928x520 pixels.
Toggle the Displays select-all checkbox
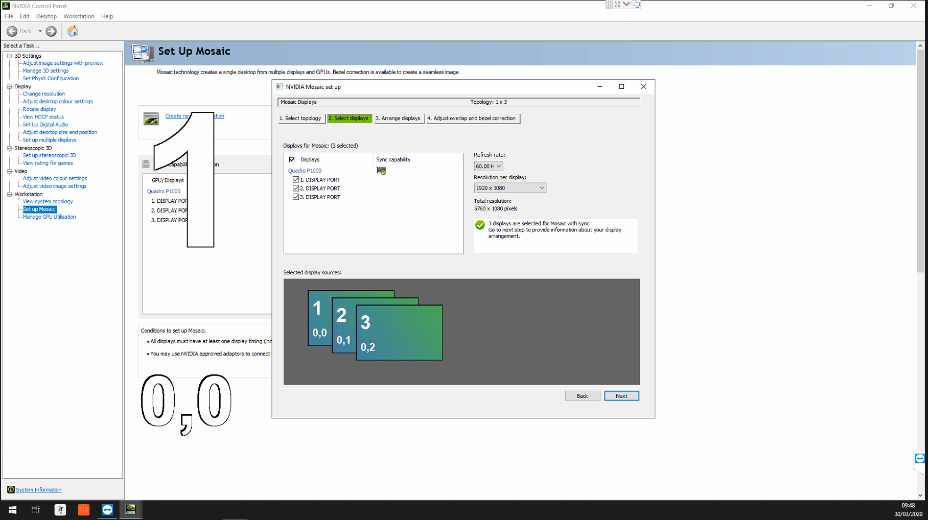(292, 159)
